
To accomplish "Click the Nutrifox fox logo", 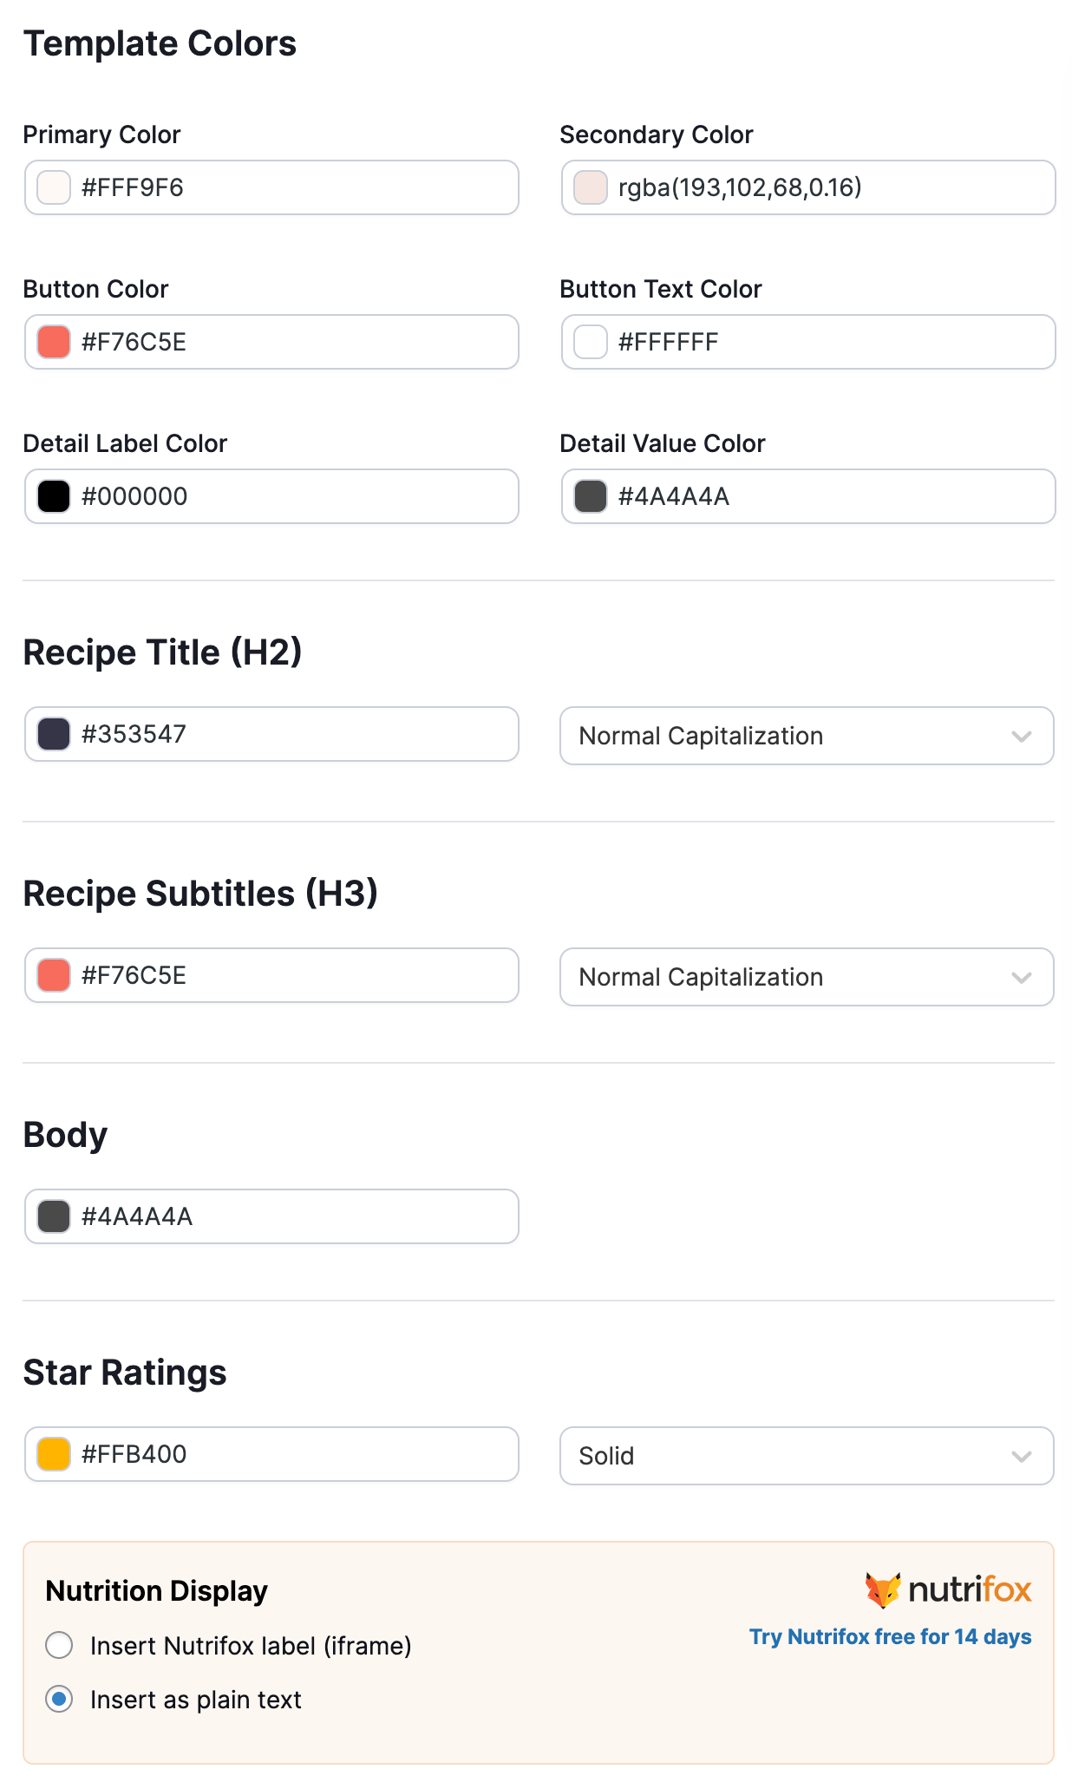I will [x=883, y=1589].
